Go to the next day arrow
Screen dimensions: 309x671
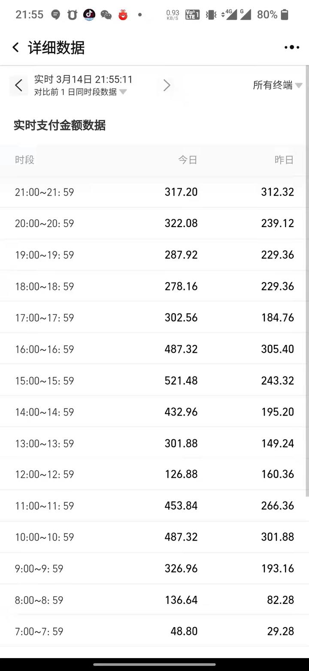[167, 85]
